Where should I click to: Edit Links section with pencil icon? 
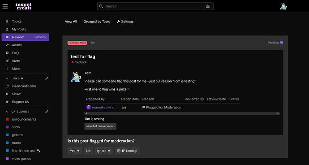(x=47, y=78)
